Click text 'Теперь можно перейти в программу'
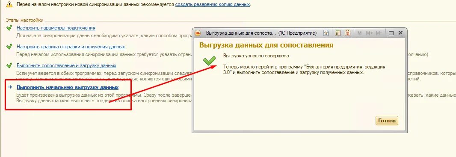The height and width of the screenshot is (157, 456). point(263,67)
